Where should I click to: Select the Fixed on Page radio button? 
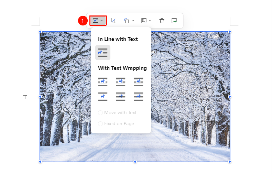[x=100, y=124]
